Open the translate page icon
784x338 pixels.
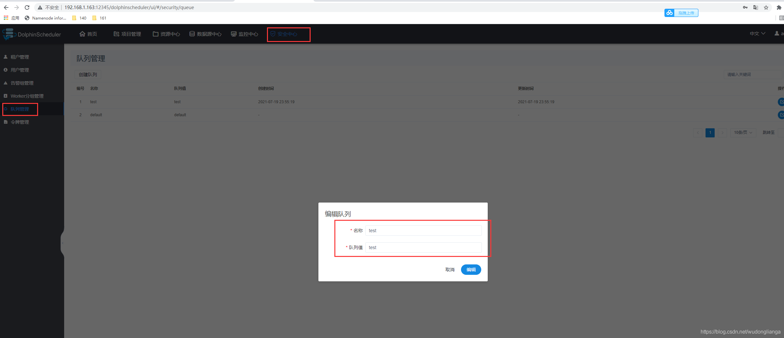point(756,7)
